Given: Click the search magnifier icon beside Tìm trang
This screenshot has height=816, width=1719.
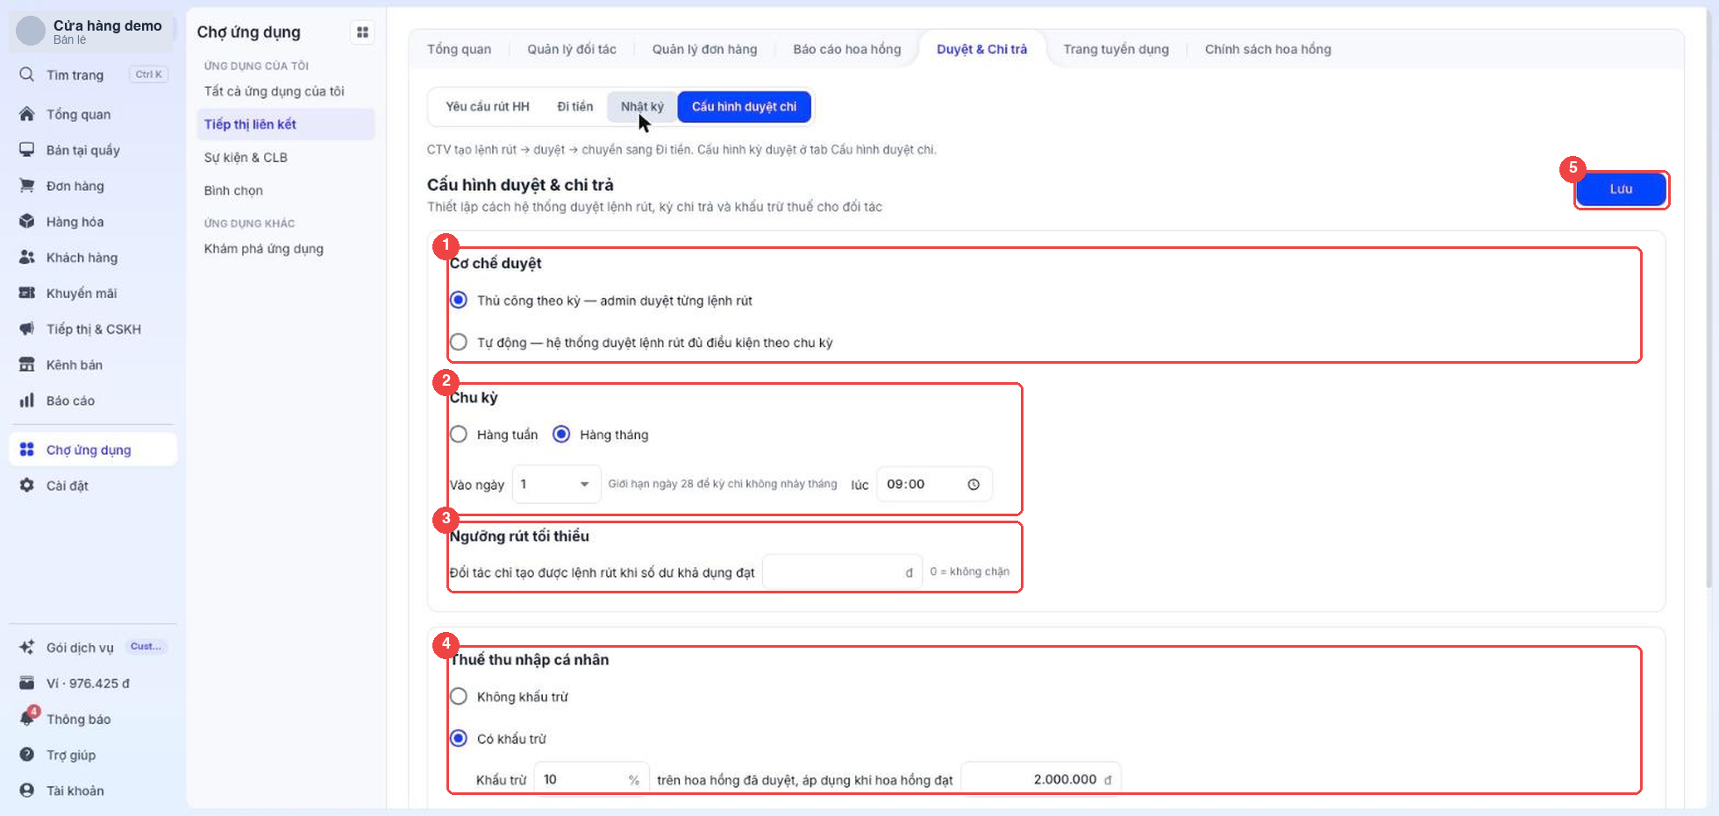Looking at the screenshot, I should 27,75.
